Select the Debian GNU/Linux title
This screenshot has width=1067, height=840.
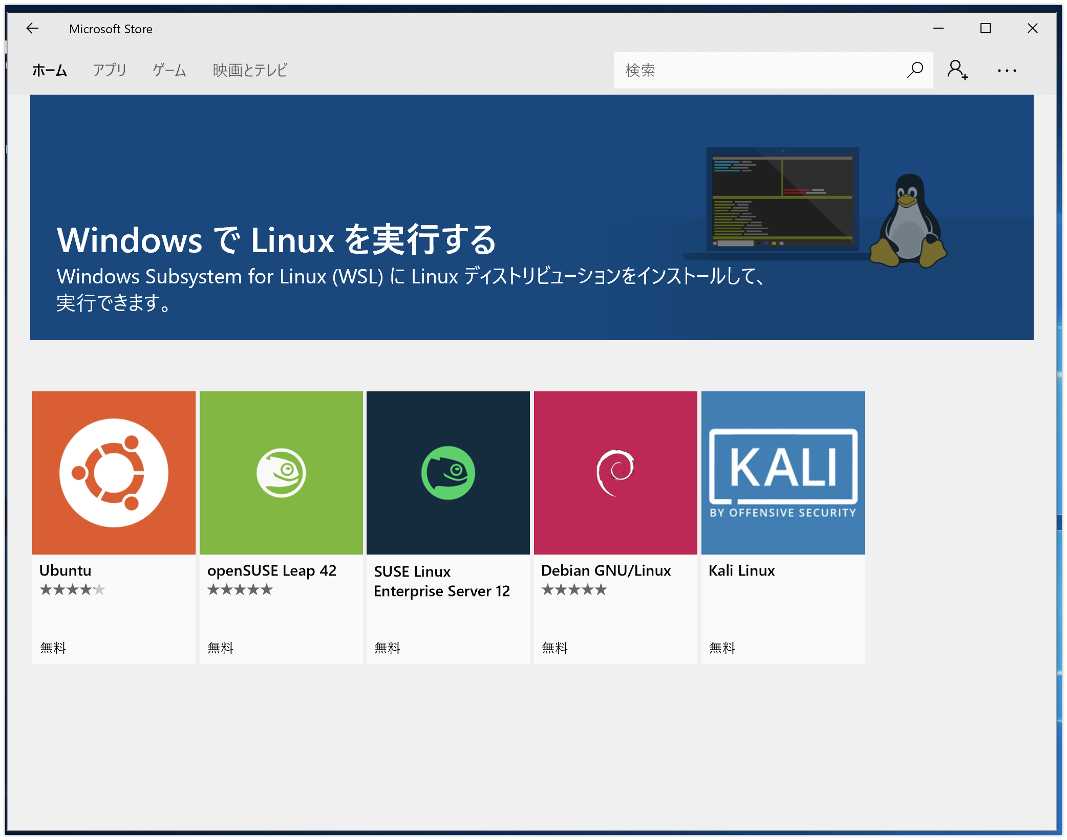coord(606,570)
